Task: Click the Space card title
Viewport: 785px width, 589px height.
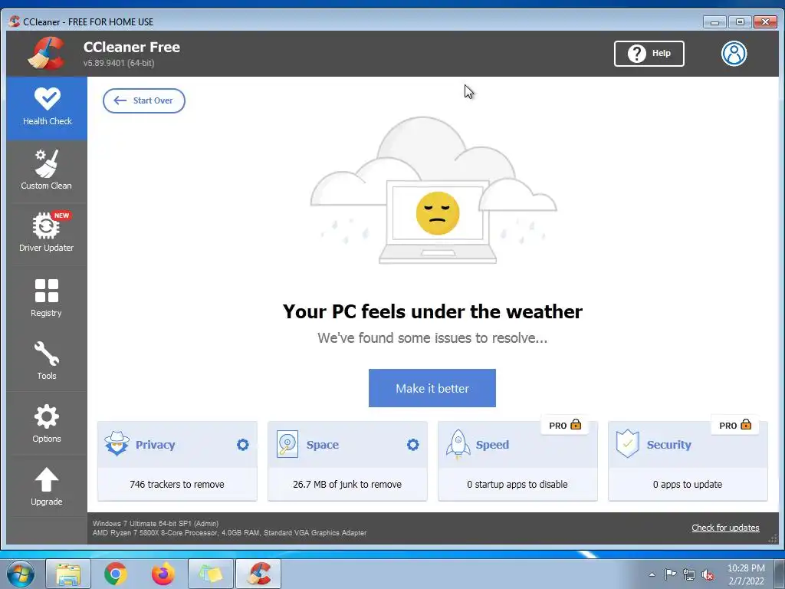Action: [323, 445]
